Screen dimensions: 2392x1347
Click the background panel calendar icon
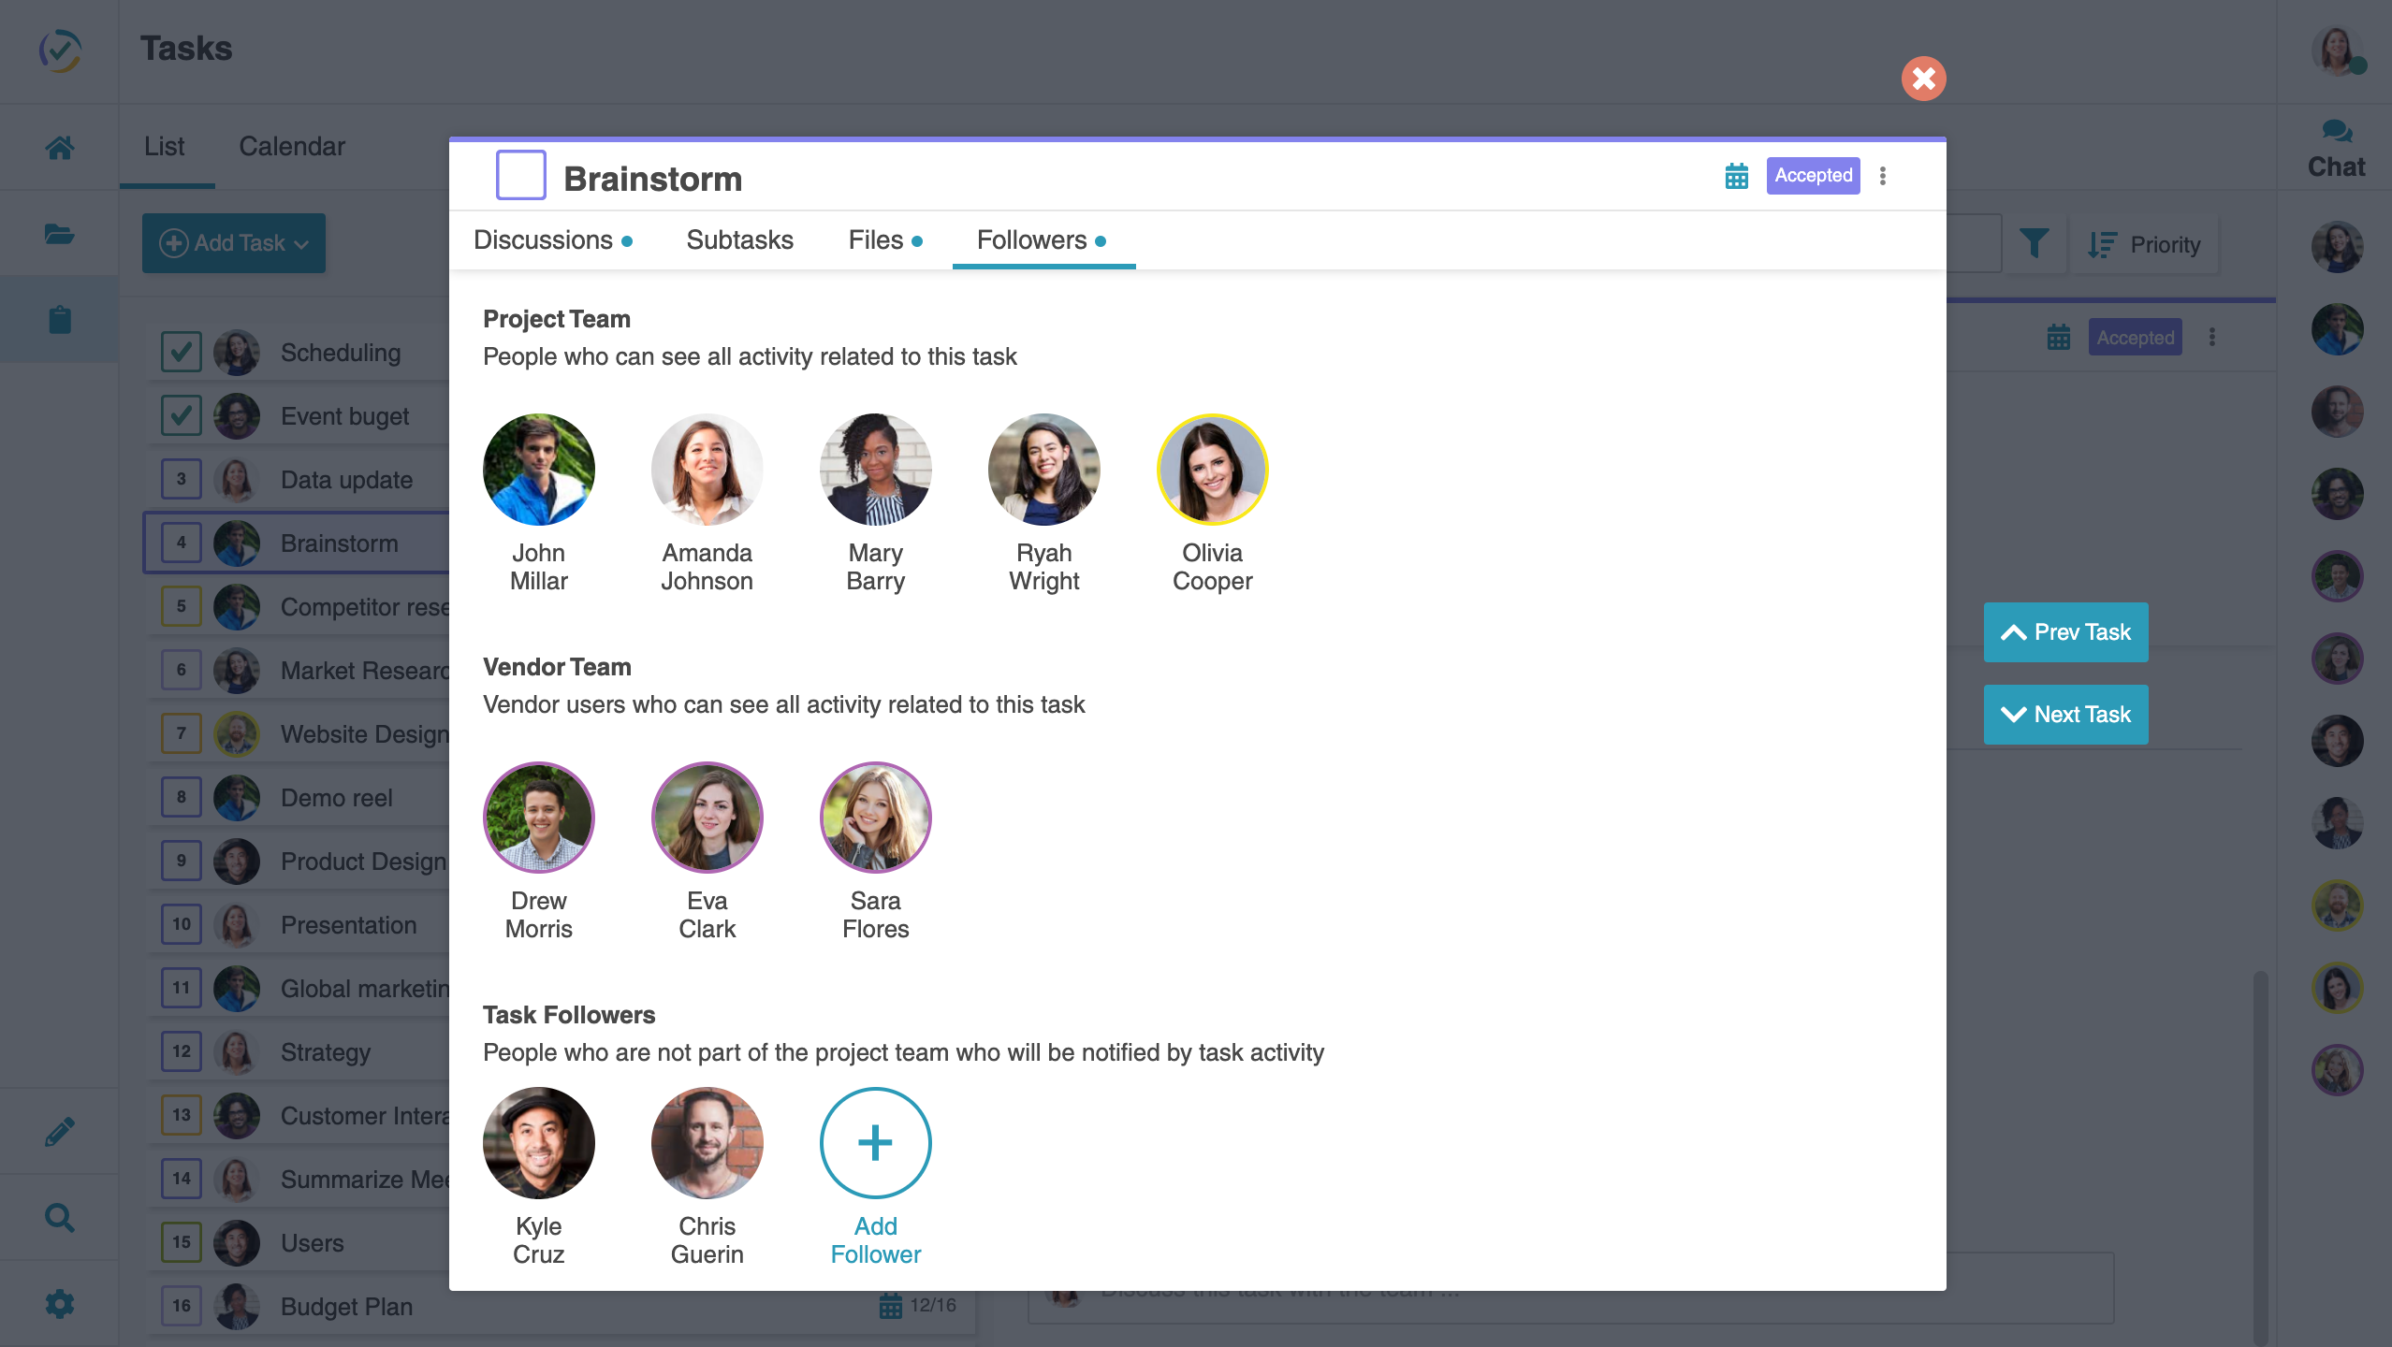pos(2059,338)
